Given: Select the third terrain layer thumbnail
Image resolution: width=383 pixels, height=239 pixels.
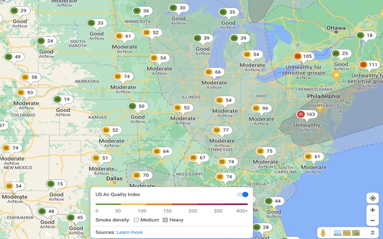Looking at the screenshot, I should 356,233.
